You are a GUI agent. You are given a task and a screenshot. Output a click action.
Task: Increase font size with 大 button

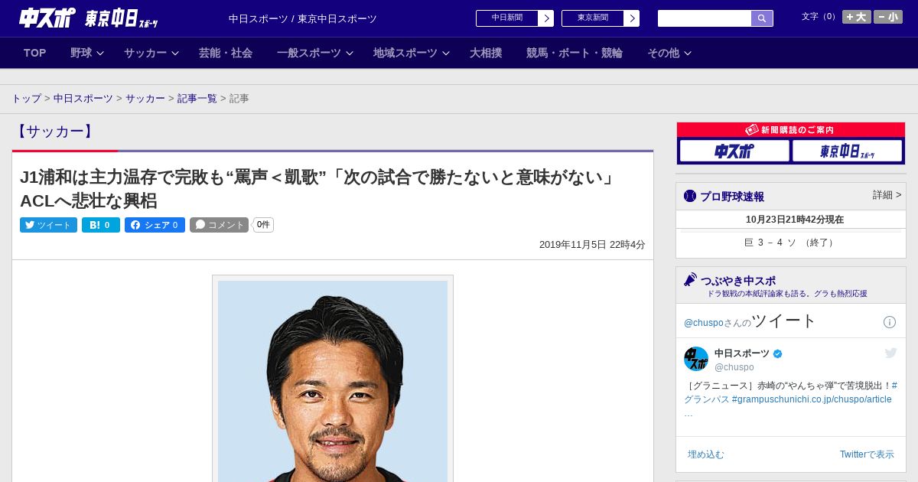[857, 17]
